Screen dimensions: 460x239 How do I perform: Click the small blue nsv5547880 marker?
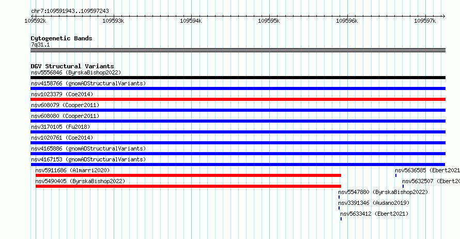(x=339, y=197)
